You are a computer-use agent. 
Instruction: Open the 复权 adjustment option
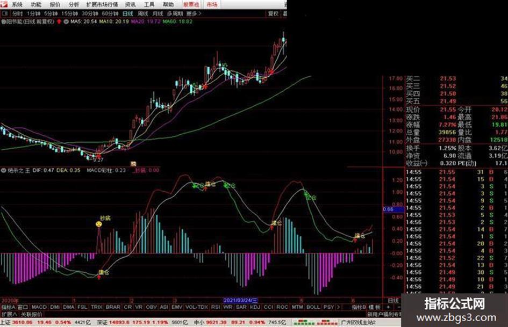[x=274, y=13]
